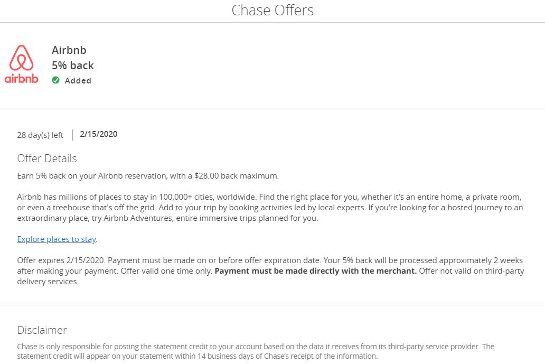Screen dimensions: 545x364
Task: Click the third-party delivery services sentence
Action: click(48, 282)
